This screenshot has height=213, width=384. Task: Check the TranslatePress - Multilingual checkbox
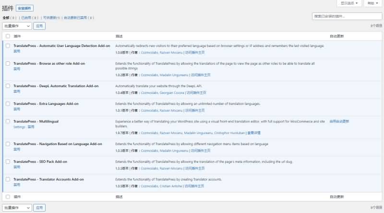pyautogui.click(x=8, y=122)
